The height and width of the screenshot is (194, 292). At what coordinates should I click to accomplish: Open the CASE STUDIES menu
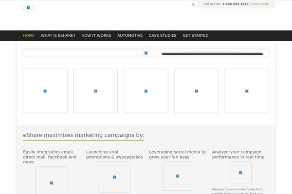coord(163,35)
